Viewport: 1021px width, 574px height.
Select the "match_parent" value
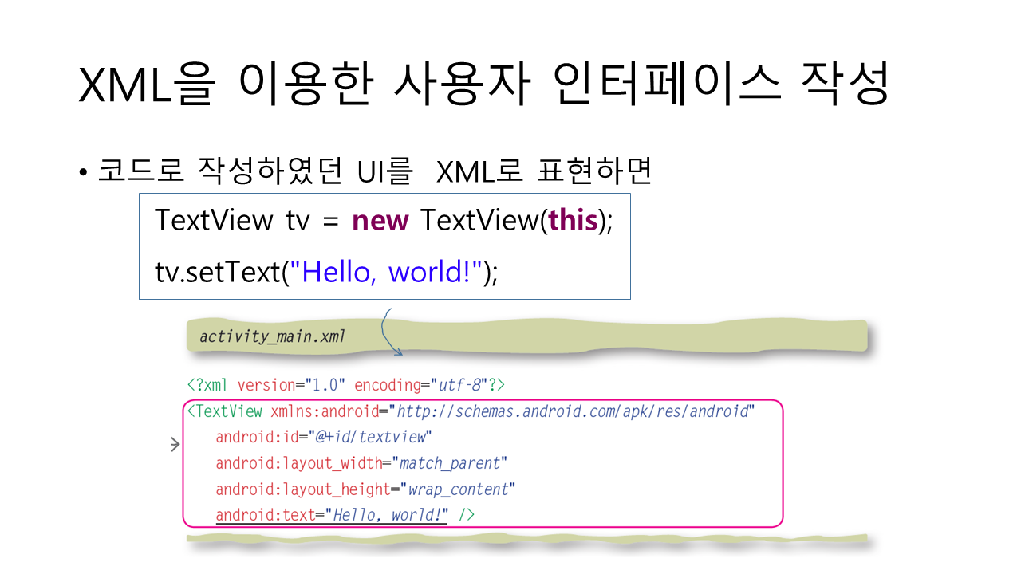click(450, 463)
